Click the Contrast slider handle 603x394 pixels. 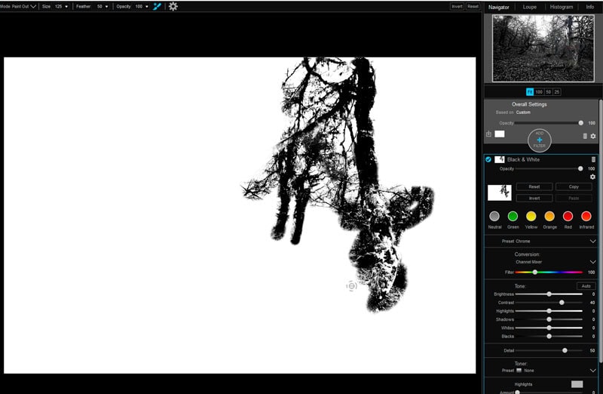coord(562,303)
